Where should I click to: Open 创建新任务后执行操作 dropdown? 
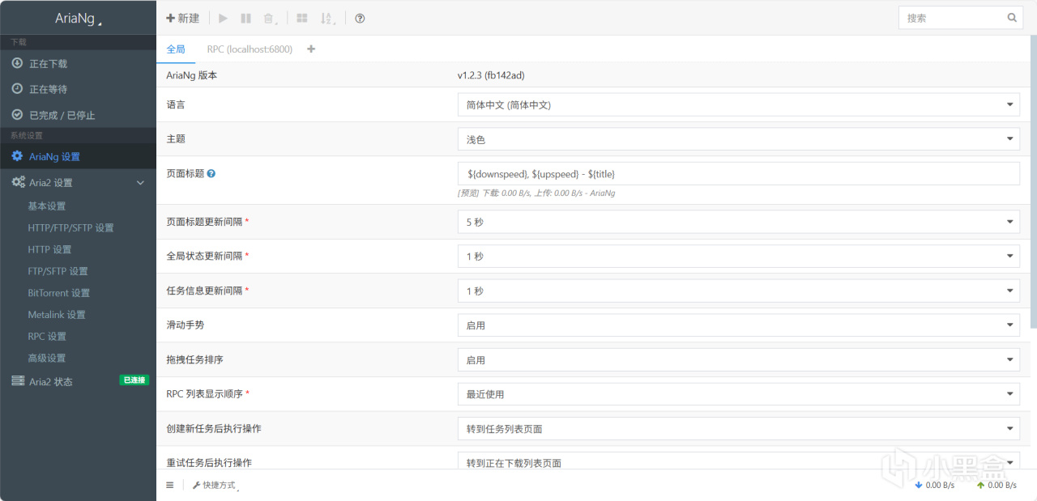tap(739, 429)
